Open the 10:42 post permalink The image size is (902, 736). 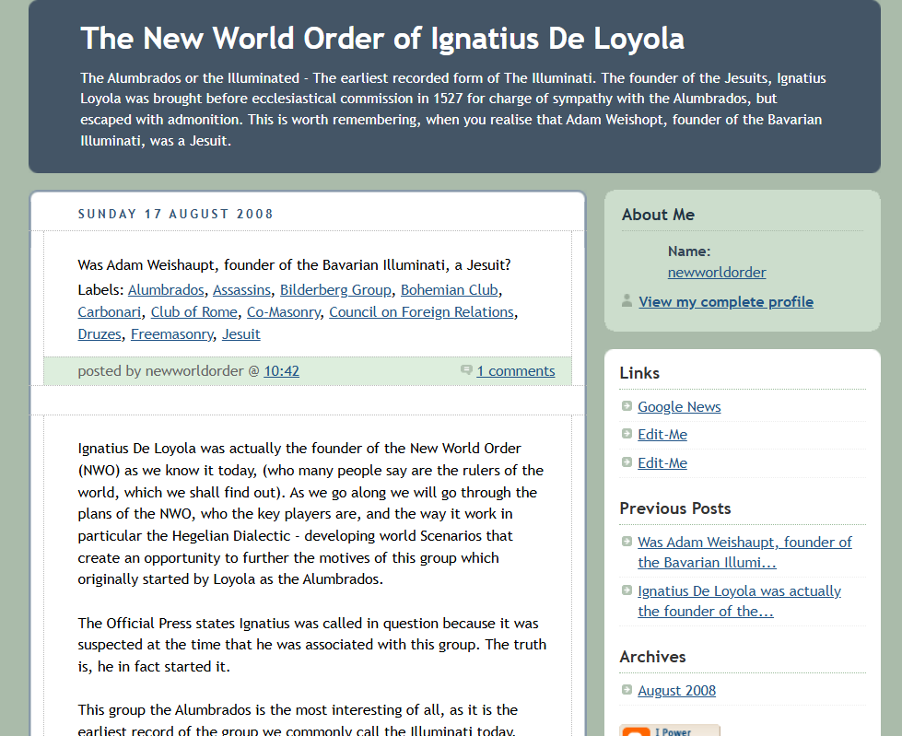[281, 371]
